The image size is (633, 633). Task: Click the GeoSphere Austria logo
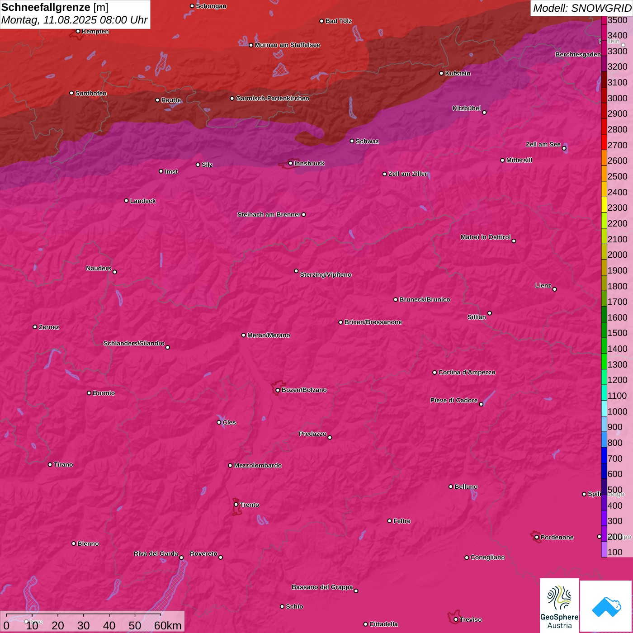coord(559,605)
